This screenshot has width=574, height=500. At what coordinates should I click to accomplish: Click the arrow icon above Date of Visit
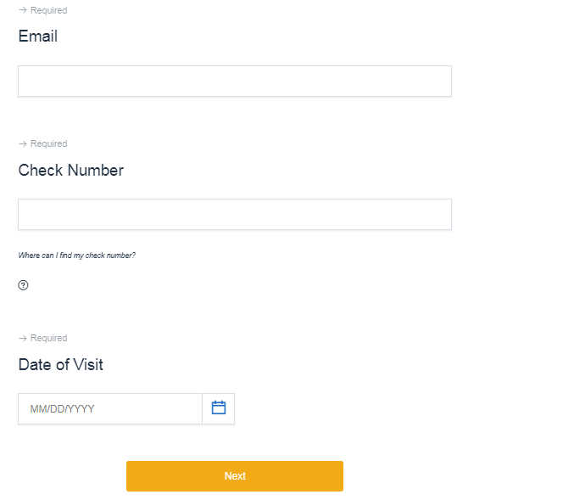(23, 338)
